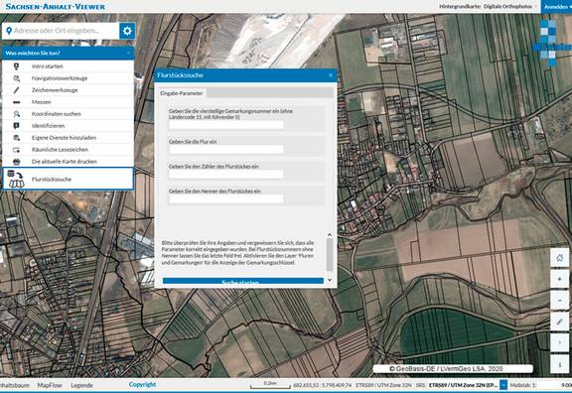Click the Koordinaten suchen icon
This screenshot has width=572, height=393.
click(17, 114)
